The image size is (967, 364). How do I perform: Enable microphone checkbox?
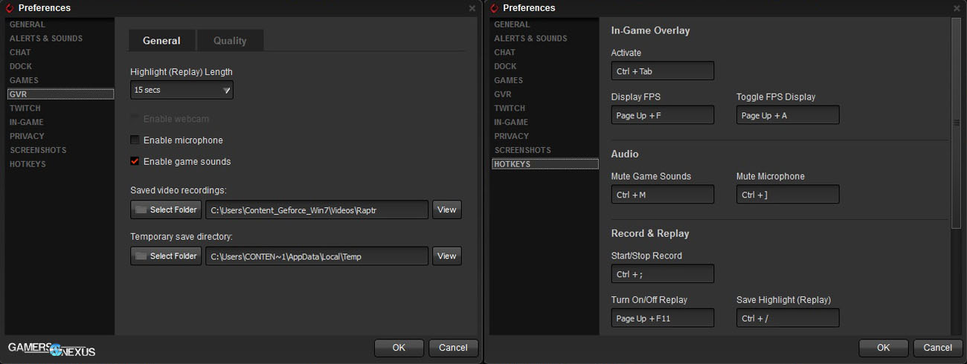135,140
